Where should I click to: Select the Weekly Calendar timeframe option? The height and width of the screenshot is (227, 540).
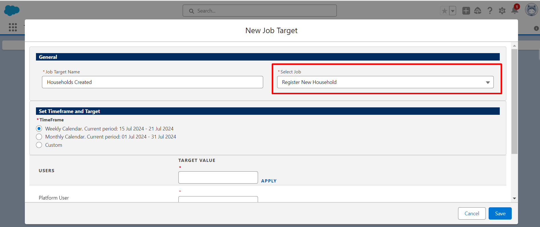(x=39, y=128)
